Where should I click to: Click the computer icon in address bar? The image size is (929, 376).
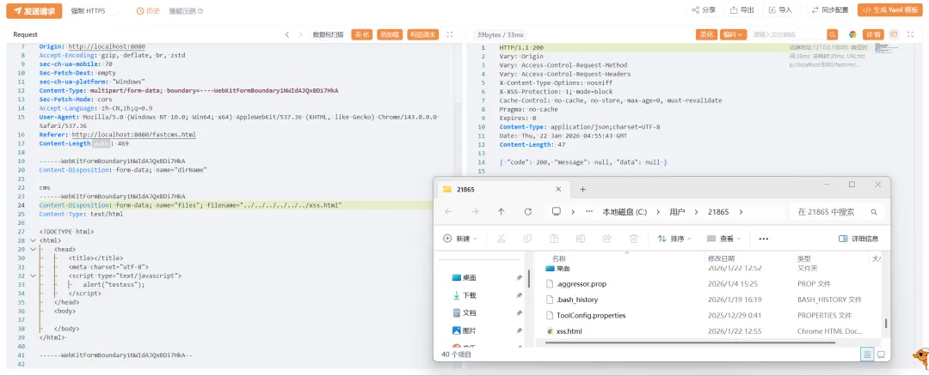tap(557, 211)
